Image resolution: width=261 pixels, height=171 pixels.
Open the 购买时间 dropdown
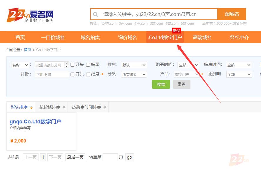pyautogui.click(x=188, y=65)
